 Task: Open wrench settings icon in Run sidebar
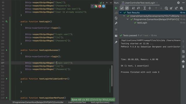116,23
